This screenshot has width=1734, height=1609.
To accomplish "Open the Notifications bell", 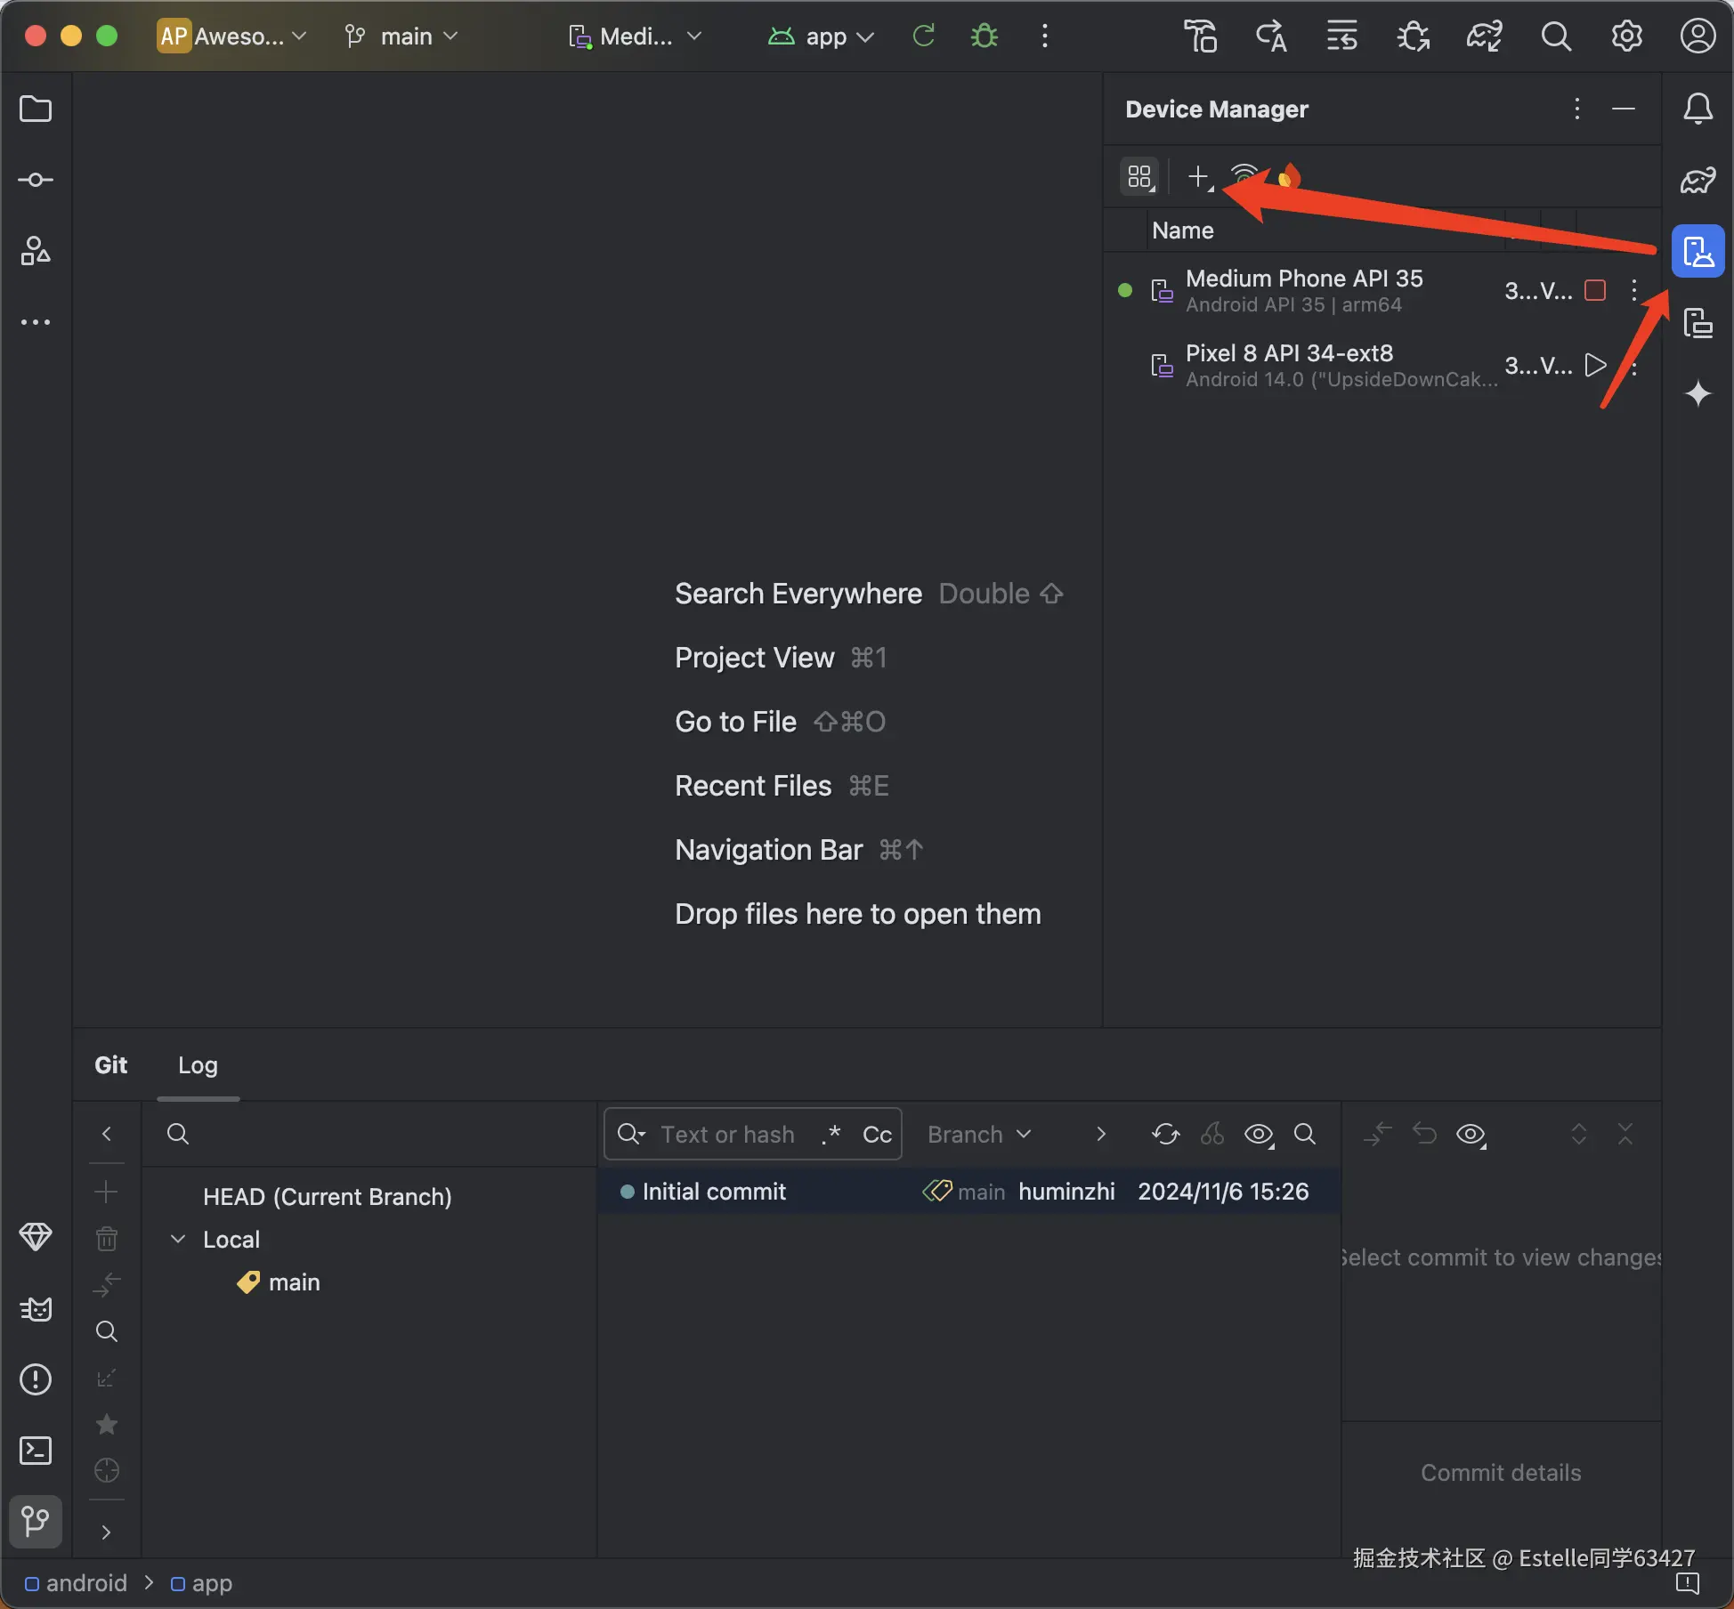I will [x=1698, y=109].
